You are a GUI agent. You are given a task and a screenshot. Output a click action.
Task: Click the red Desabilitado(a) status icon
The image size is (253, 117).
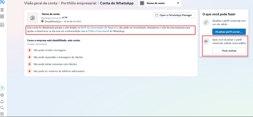[42, 21]
